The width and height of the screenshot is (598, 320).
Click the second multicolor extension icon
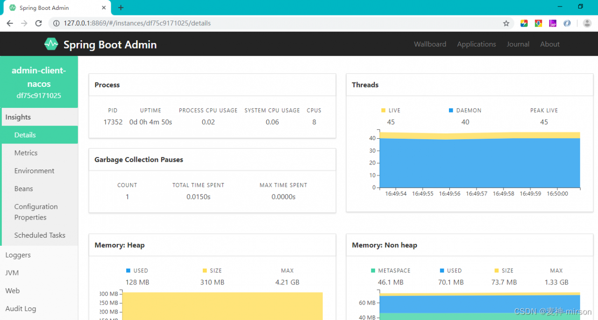click(538, 23)
